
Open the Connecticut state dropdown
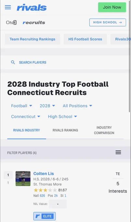26,117
